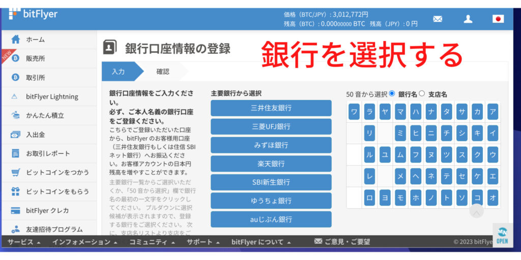
Task: Open お取引レポート in the sidebar
Action: 49,153
